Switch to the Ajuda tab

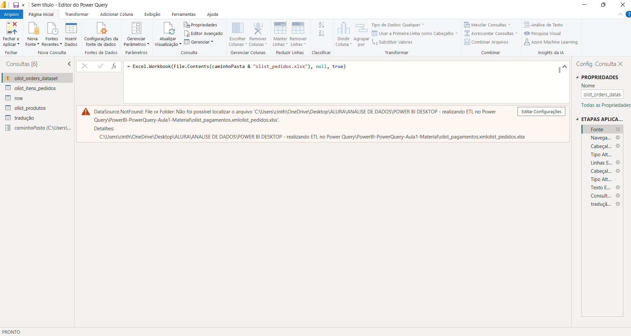(x=212, y=14)
